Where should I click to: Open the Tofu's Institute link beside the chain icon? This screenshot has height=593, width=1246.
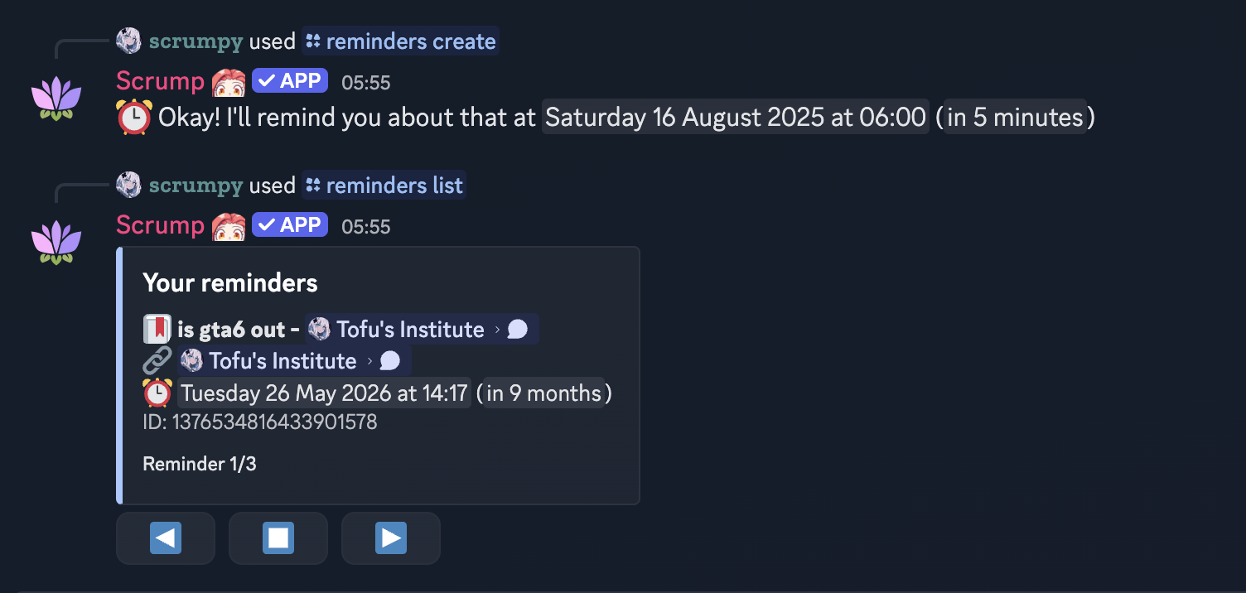(x=295, y=361)
